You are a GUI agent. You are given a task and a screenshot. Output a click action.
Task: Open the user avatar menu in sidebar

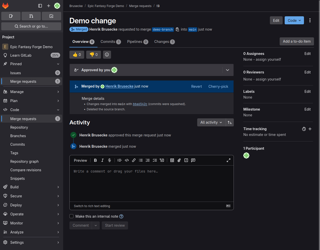point(57,6)
